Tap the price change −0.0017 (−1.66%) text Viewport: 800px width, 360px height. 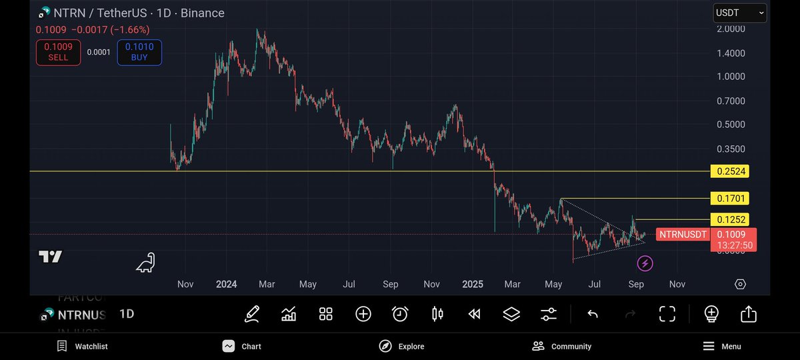[109, 30]
